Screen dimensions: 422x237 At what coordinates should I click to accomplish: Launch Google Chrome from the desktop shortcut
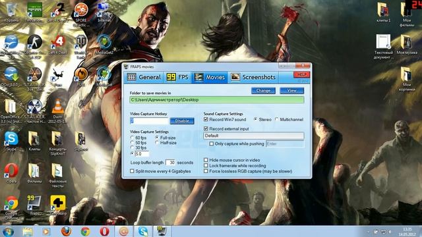11,208
